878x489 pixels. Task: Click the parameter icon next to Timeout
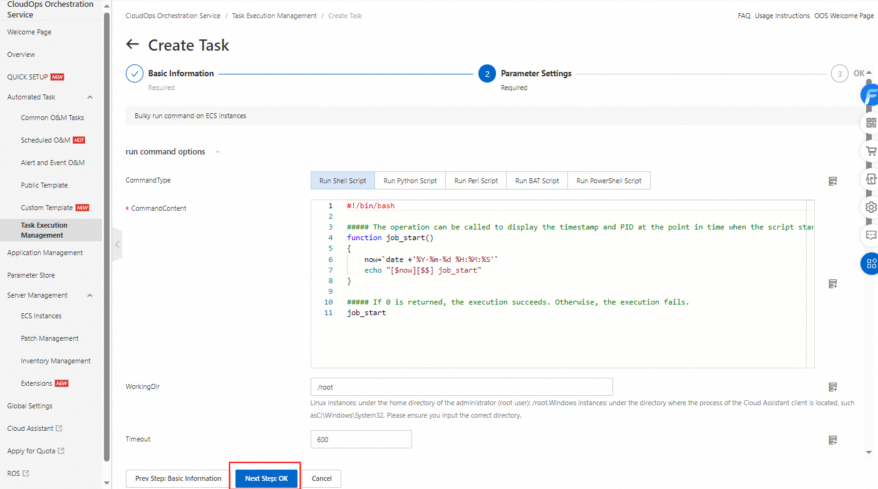[832, 440]
